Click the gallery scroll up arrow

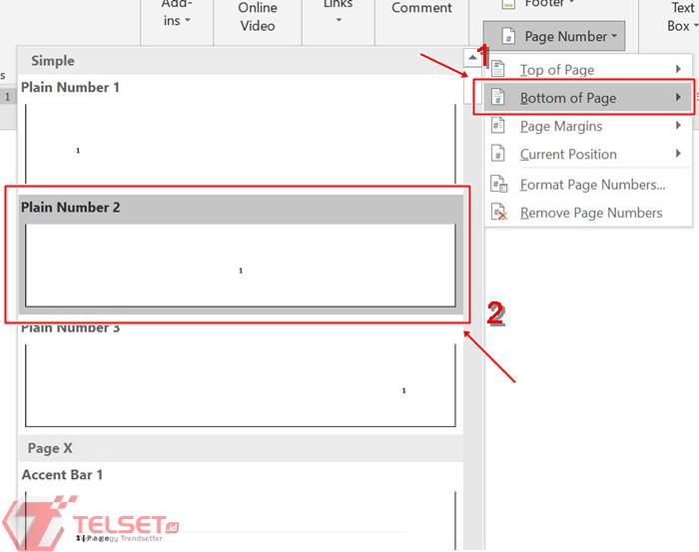tap(472, 58)
